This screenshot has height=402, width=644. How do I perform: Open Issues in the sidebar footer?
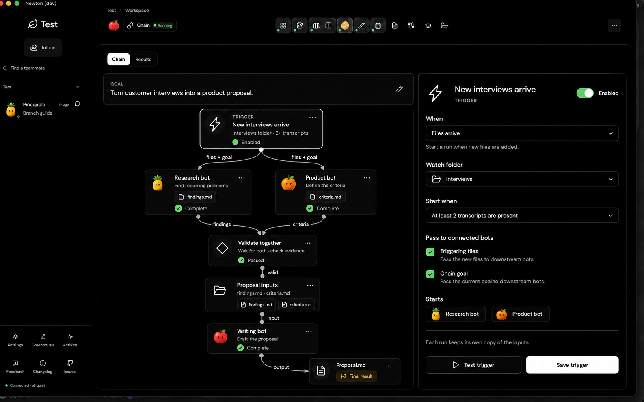tap(70, 367)
